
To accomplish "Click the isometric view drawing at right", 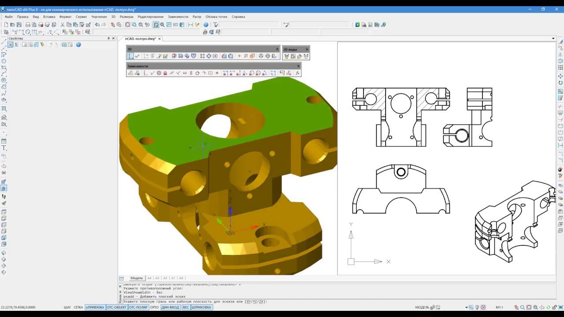I will pyautogui.click(x=515, y=221).
